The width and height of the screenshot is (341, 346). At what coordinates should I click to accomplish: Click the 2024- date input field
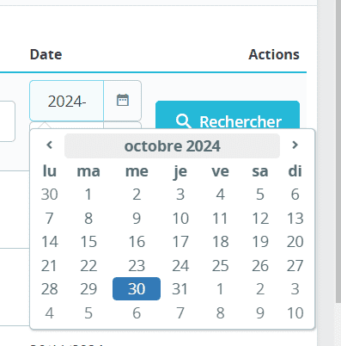66,101
